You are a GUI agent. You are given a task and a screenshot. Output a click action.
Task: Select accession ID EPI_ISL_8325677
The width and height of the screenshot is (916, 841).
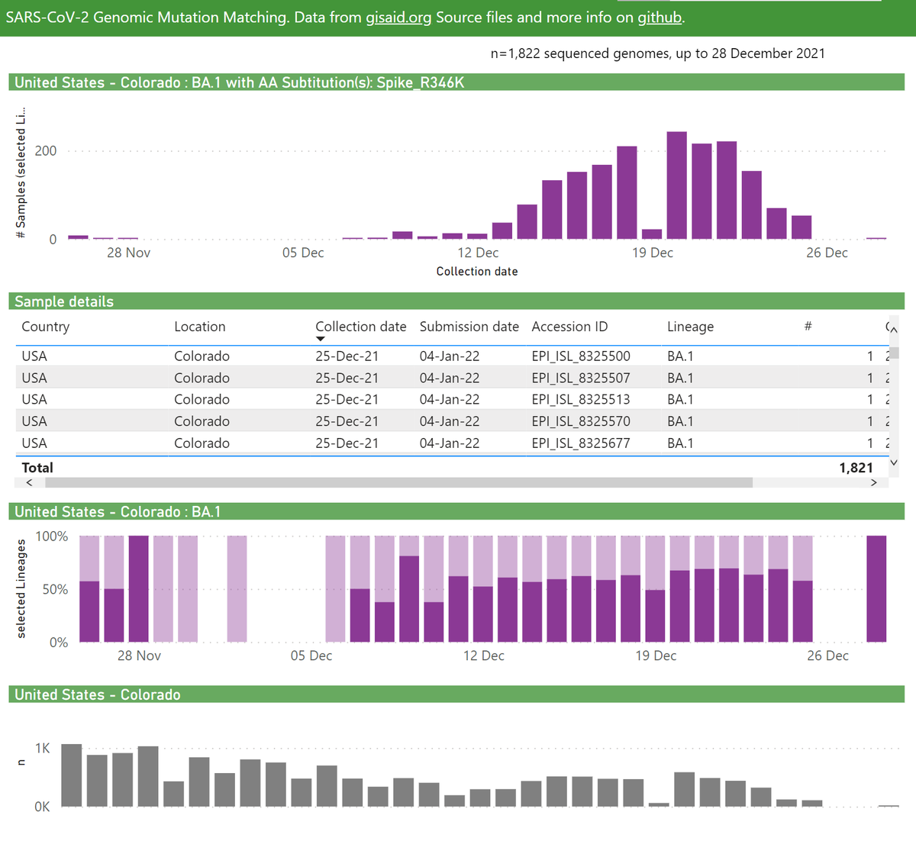pos(581,443)
